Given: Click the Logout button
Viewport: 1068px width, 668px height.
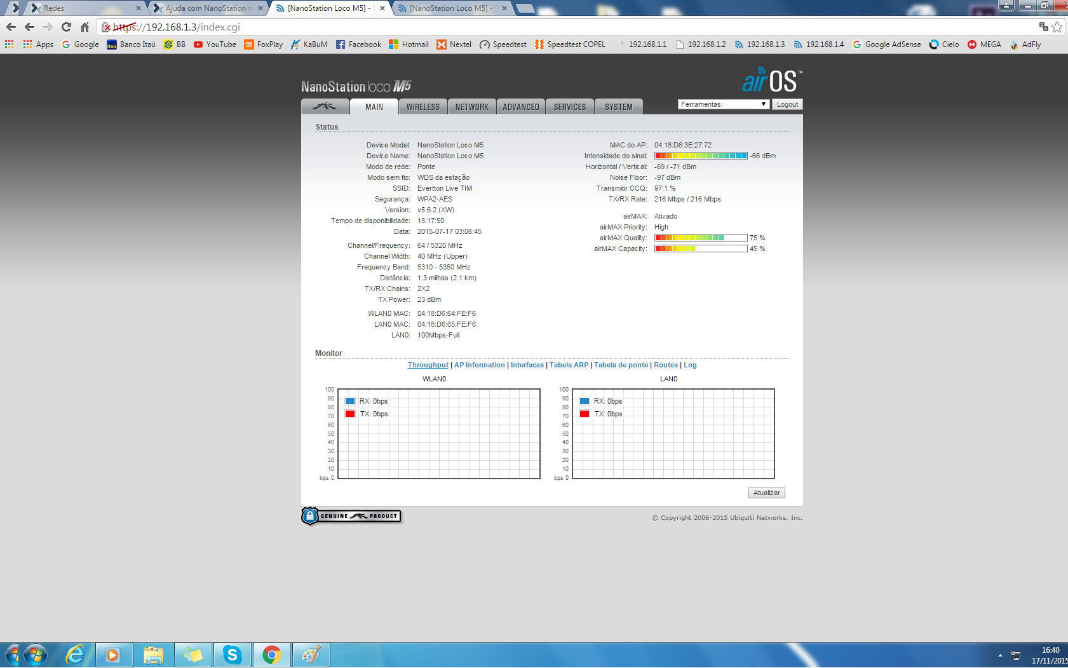Looking at the screenshot, I should click(x=787, y=104).
